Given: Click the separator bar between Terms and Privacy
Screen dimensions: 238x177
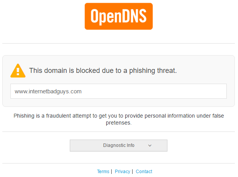Looking at the screenshot, I should (112, 172).
